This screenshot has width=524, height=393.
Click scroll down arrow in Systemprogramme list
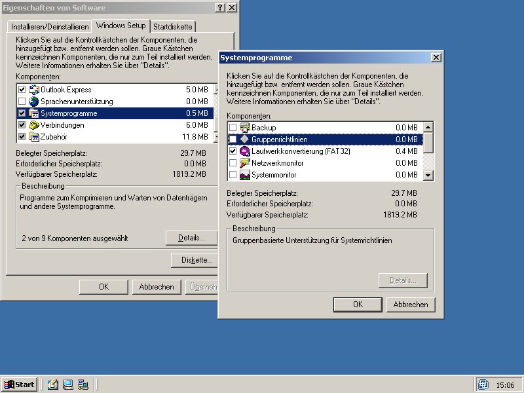click(428, 175)
